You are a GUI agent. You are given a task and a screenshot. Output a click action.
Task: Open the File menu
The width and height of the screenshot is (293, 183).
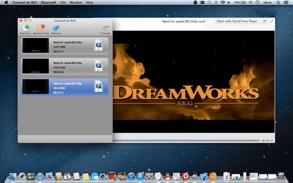click(63, 3)
